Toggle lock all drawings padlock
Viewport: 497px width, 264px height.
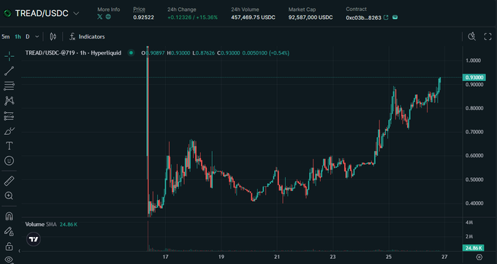click(10, 246)
